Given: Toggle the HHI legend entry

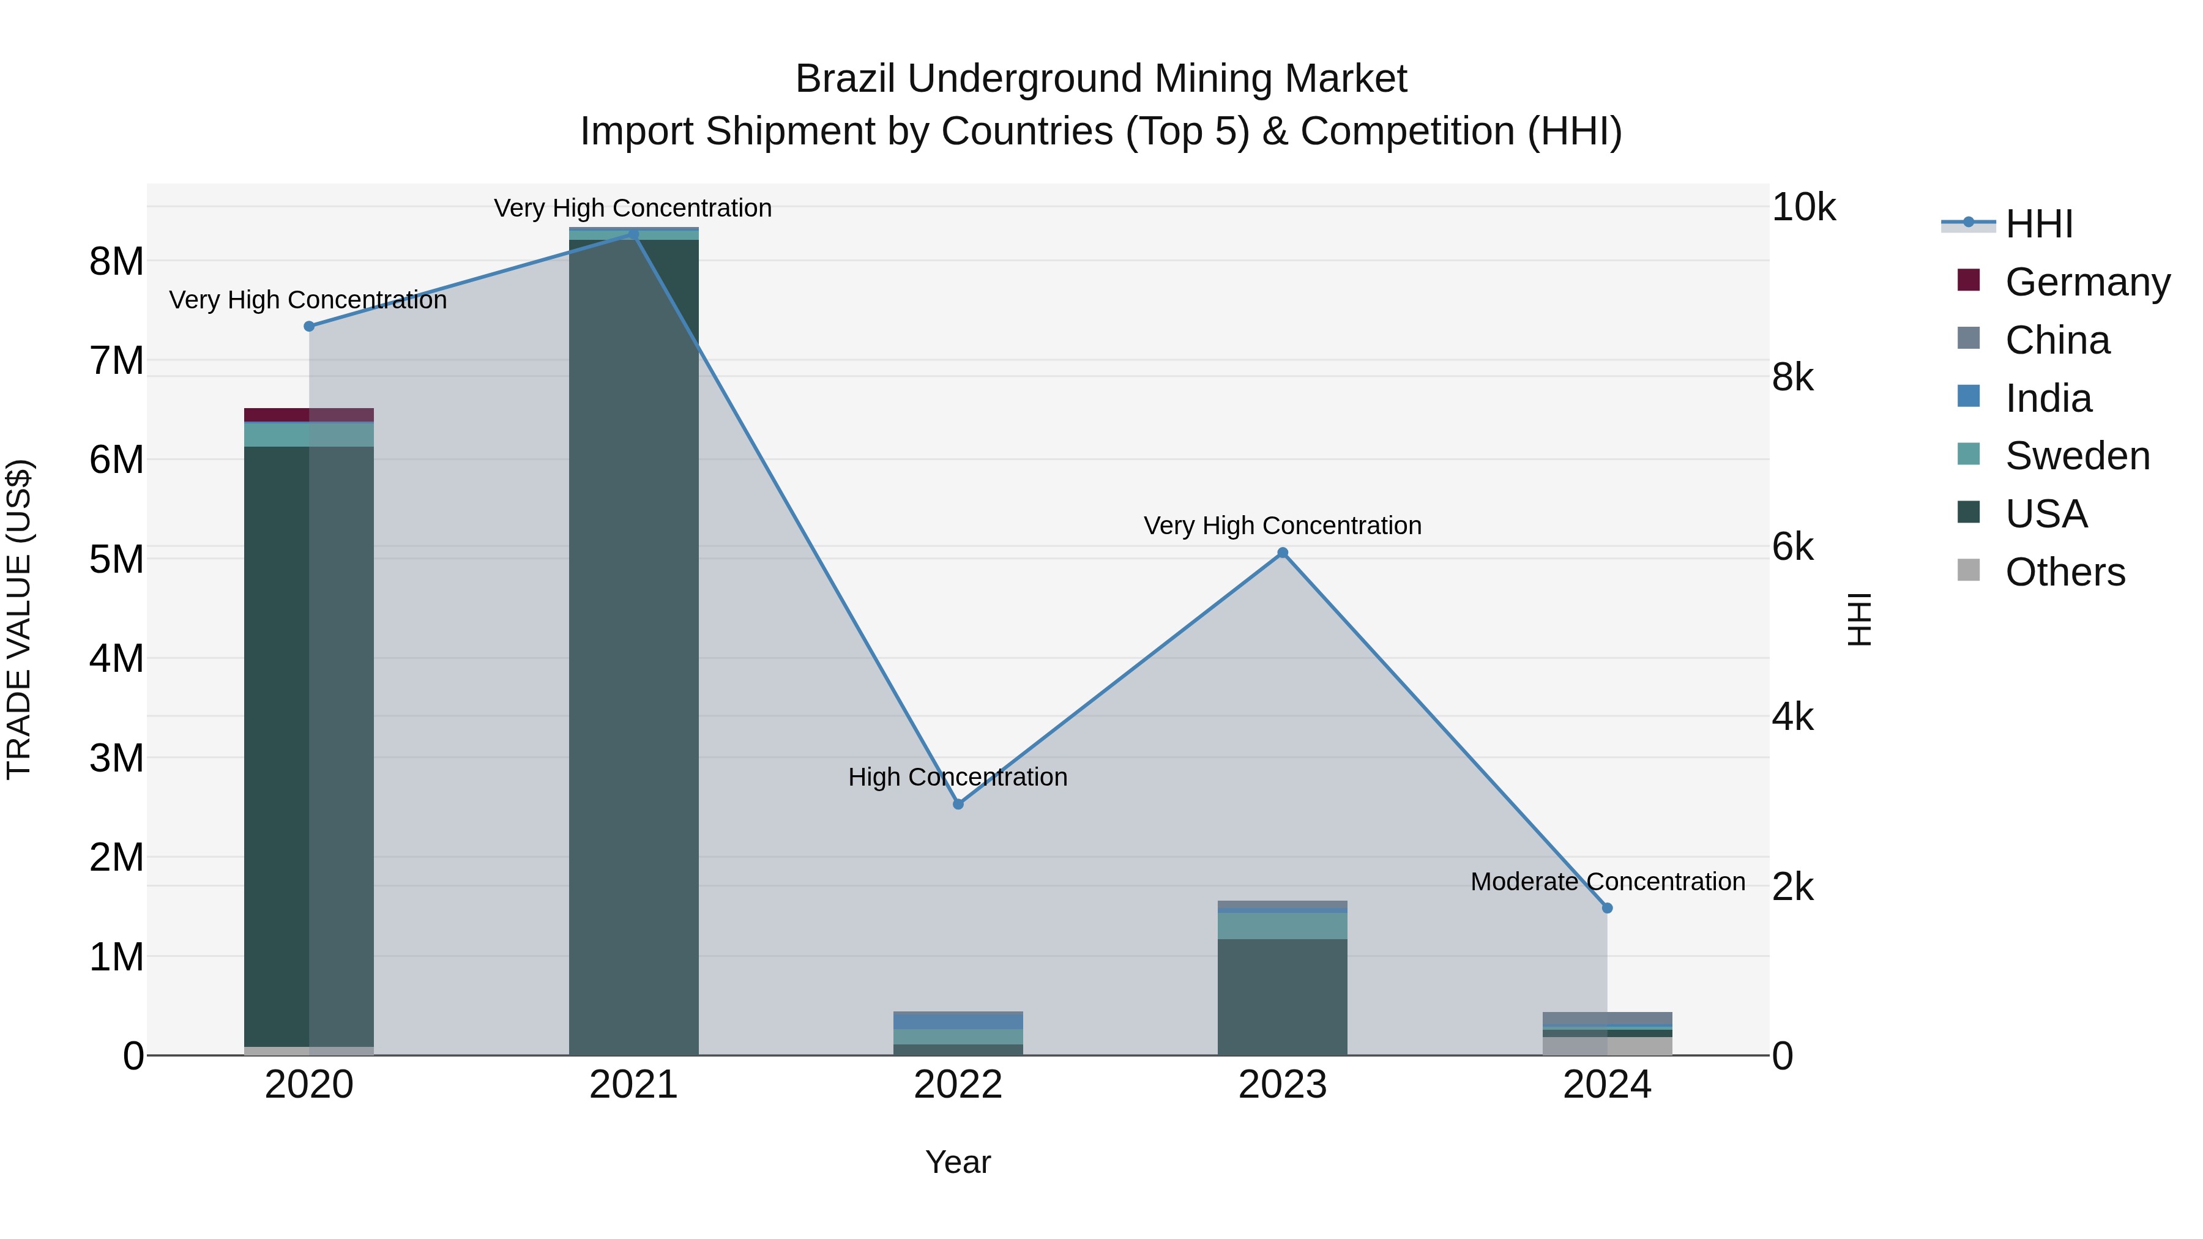Looking at the screenshot, I should point(2008,224).
